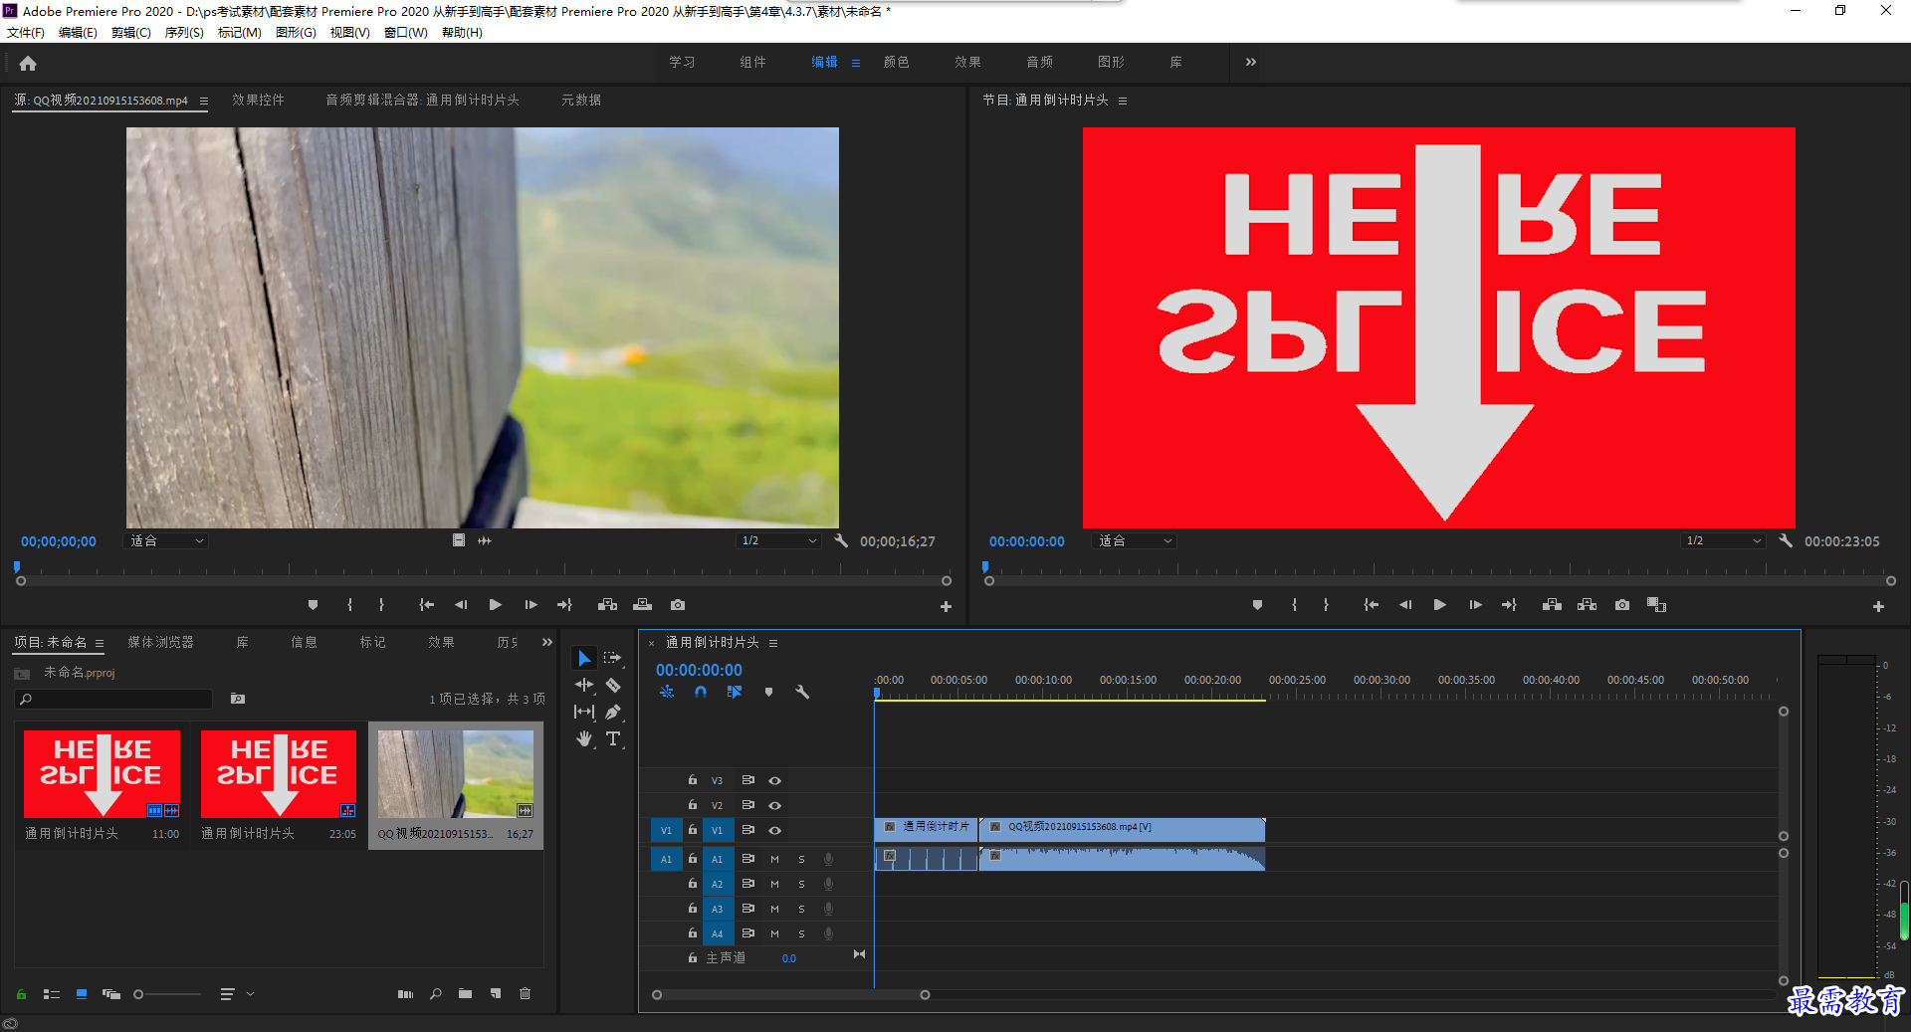
Task: Expand workspace overflow chevron
Action: 1251,62
